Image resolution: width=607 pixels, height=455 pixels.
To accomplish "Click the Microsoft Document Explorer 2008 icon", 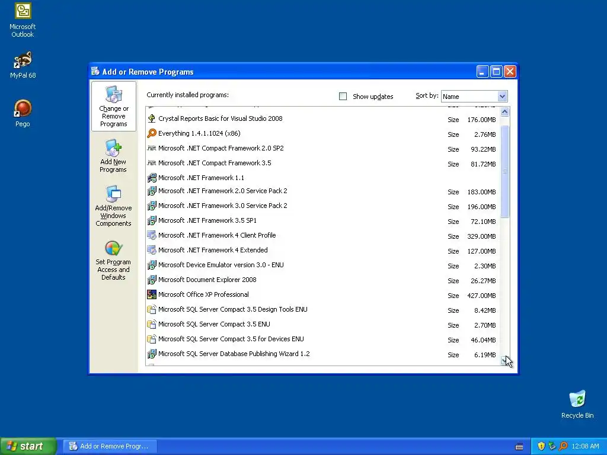I will [152, 280].
